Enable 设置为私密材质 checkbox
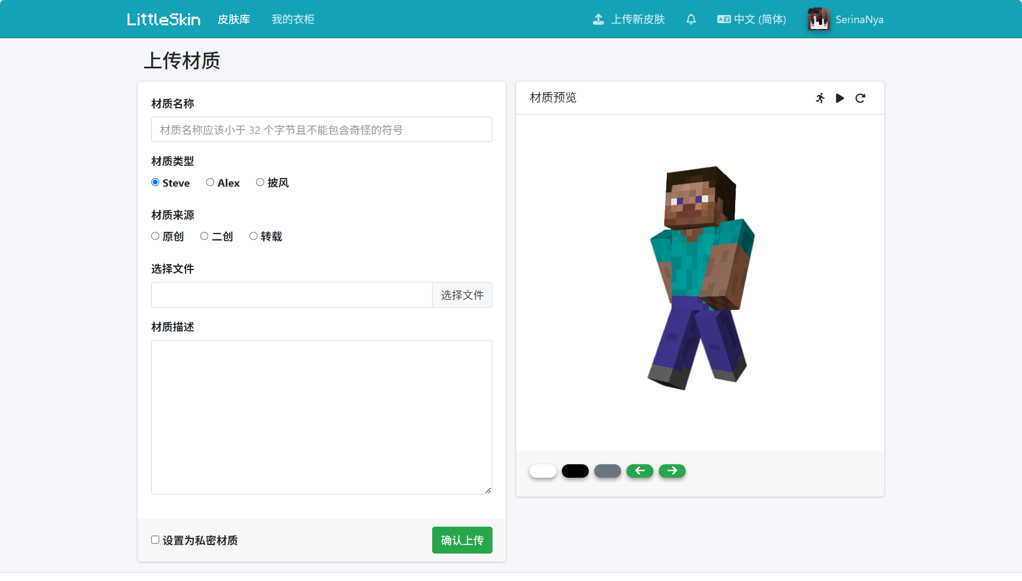 pos(154,540)
